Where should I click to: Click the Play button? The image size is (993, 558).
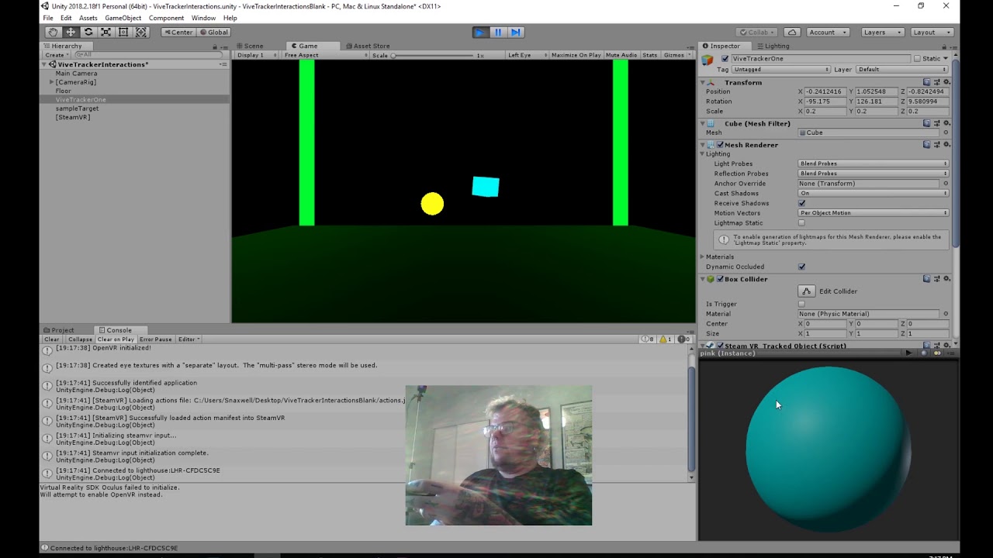[x=480, y=32]
